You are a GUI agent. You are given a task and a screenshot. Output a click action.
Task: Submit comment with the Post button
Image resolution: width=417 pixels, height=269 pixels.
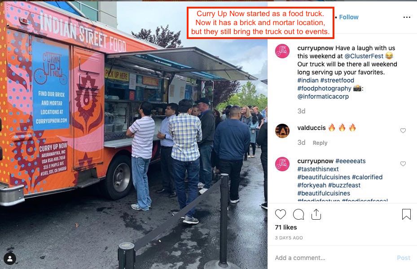404,258
